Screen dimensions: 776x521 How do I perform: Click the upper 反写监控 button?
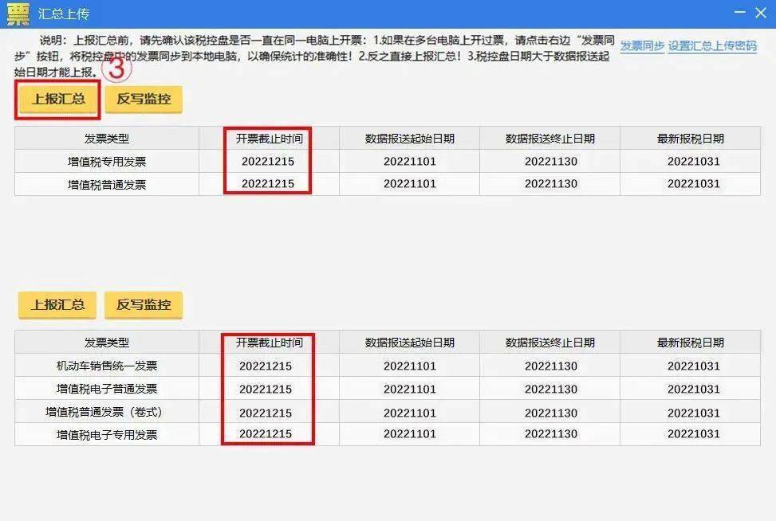pyautogui.click(x=144, y=100)
